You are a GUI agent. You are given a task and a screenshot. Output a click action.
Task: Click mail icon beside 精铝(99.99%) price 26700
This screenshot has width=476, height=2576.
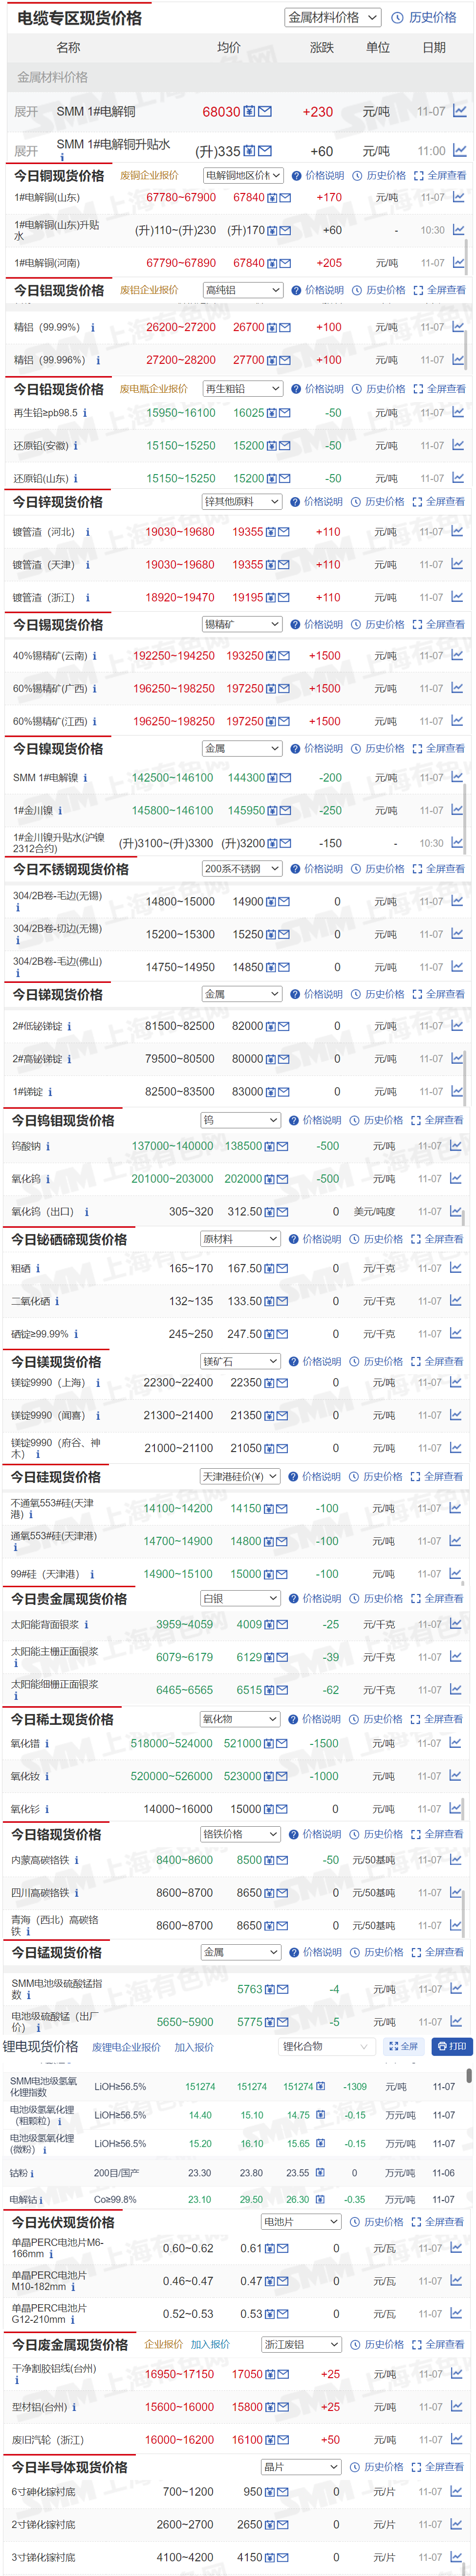[285, 327]
